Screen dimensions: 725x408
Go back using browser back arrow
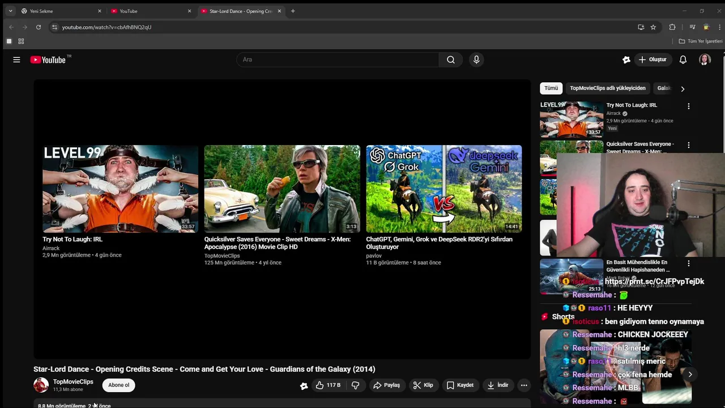click(x=11, y=27)
